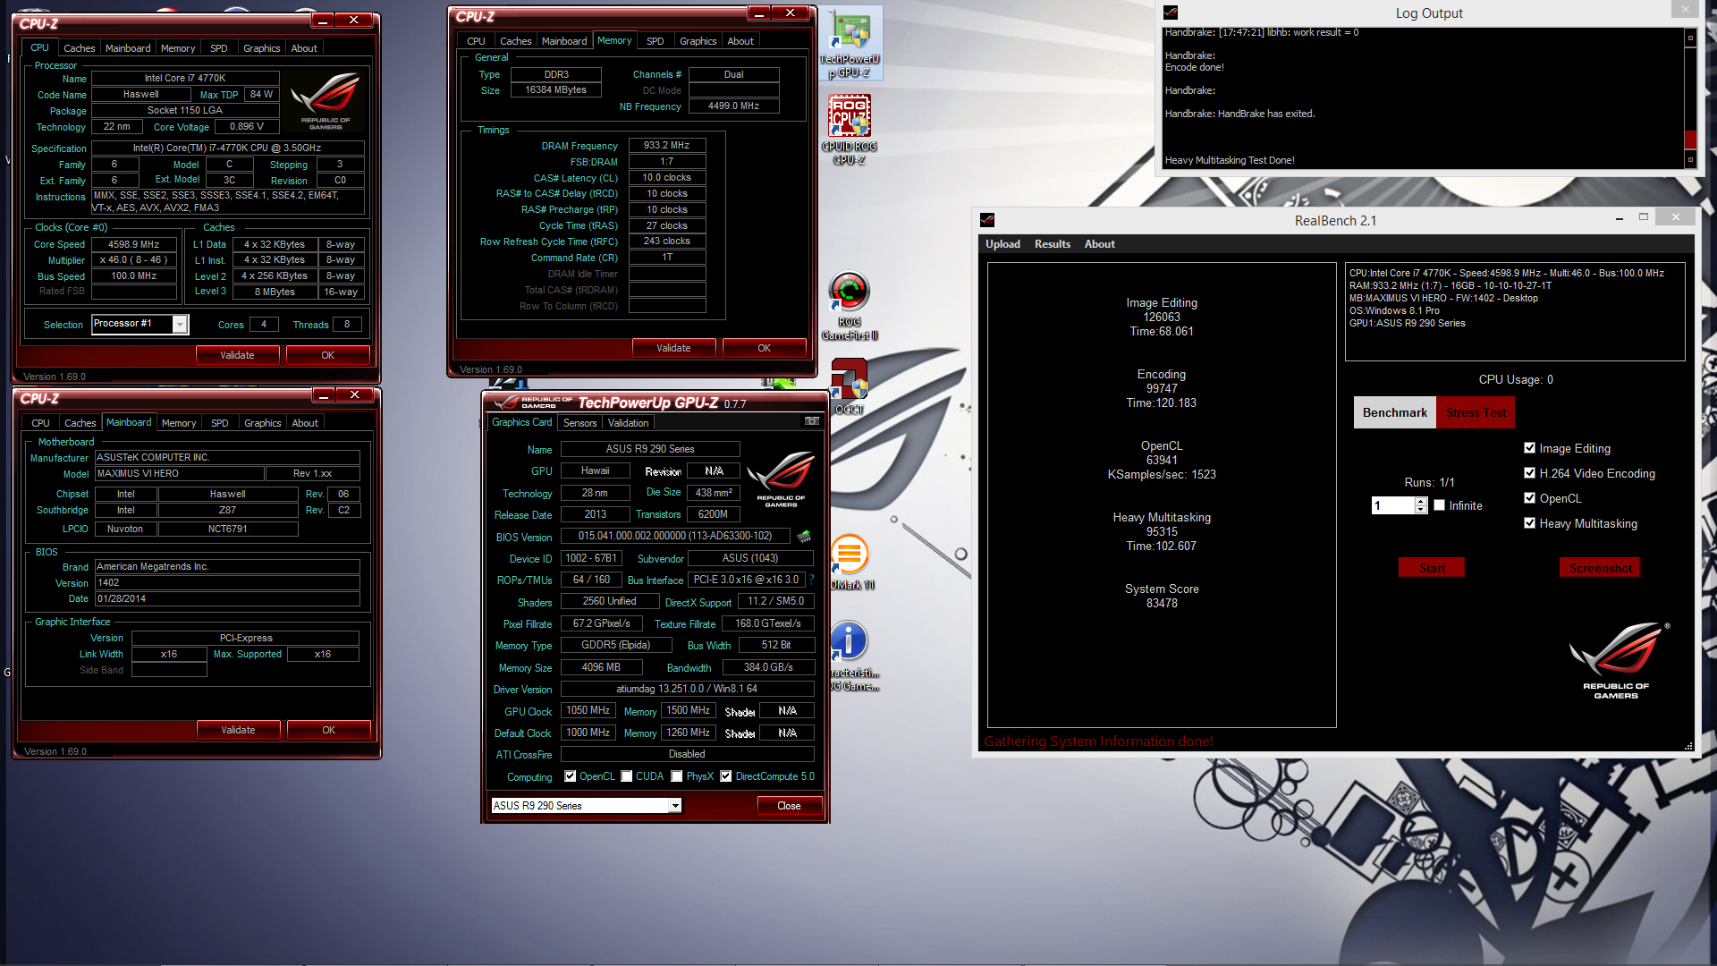Click Bus Interface question mark in GPU-Z
The image size is (1717, 966).
tap(811, 580)
